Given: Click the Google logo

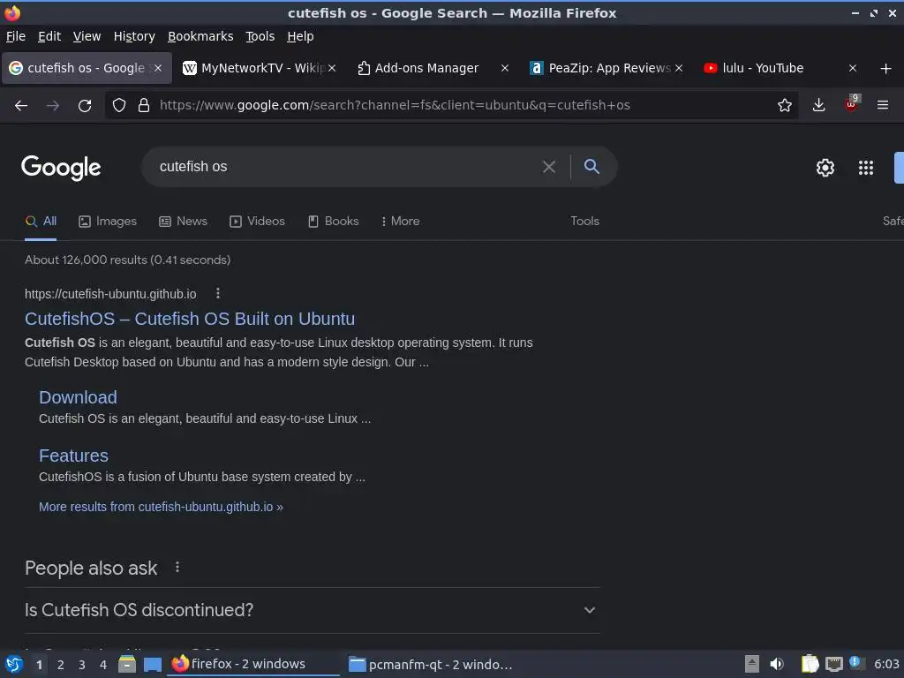Looking at the screenshot, I should 61,168.
